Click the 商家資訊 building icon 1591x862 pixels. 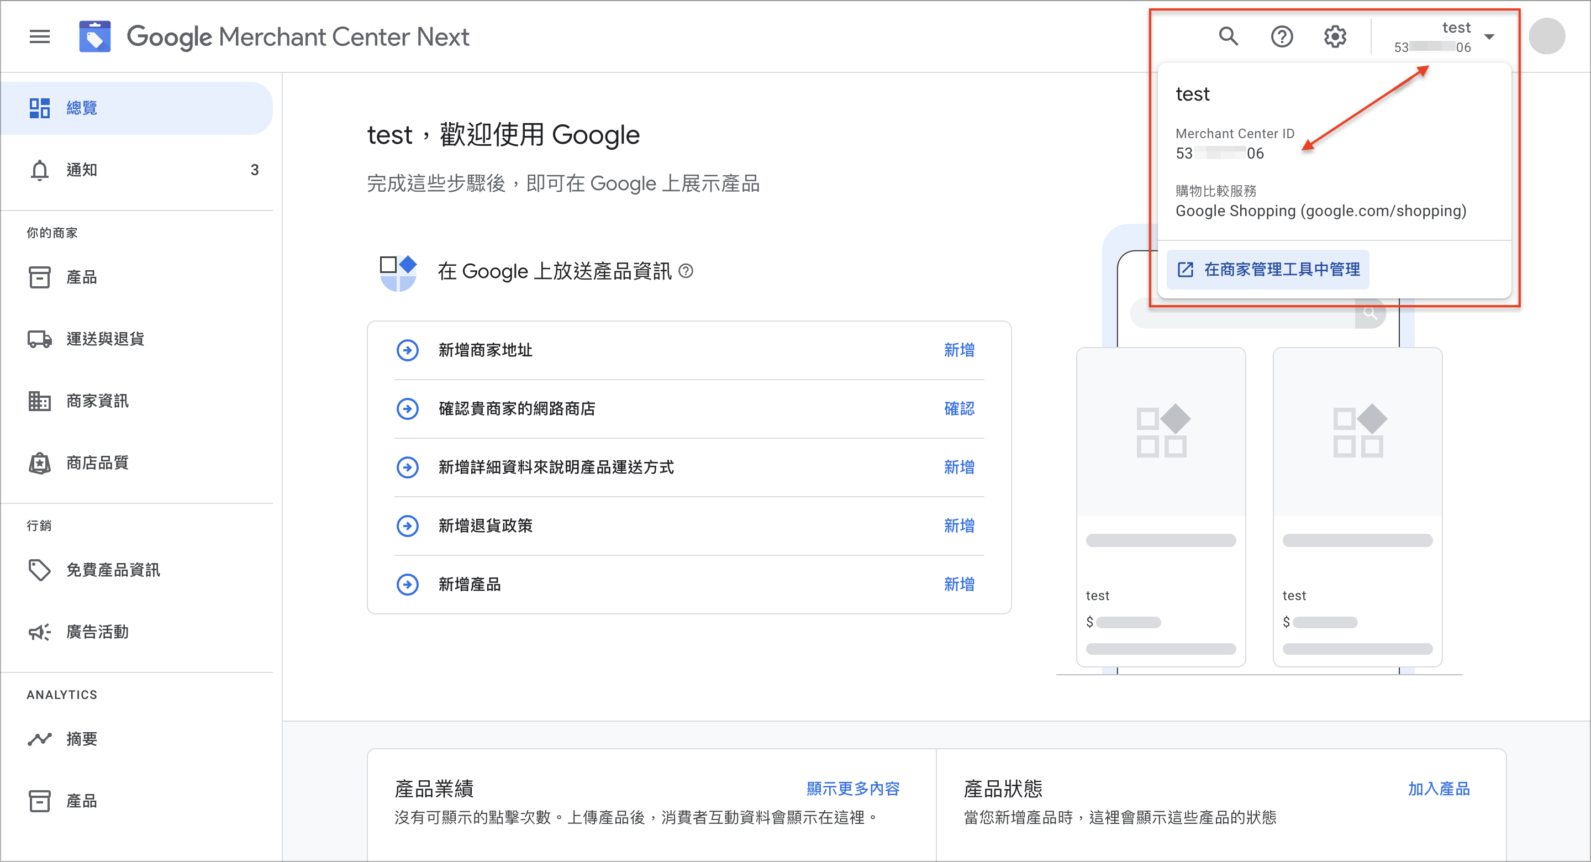click(40, 401)
